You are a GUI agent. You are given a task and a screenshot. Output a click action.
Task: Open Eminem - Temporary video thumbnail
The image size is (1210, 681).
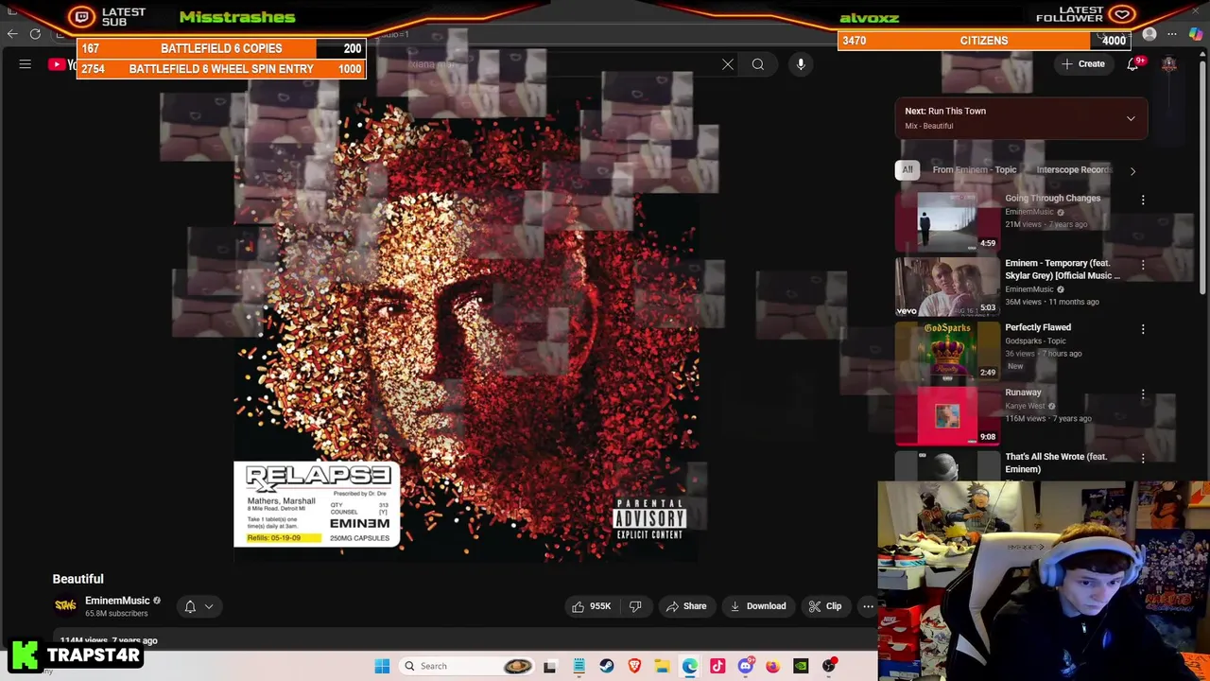click(947, 287)
